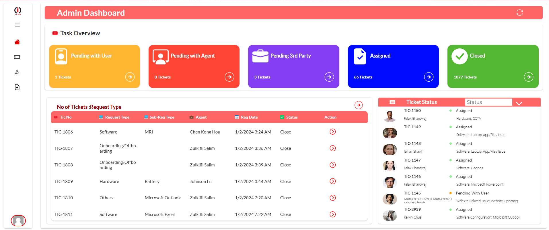Click the avatar for TIC-1150

[390, 116]
